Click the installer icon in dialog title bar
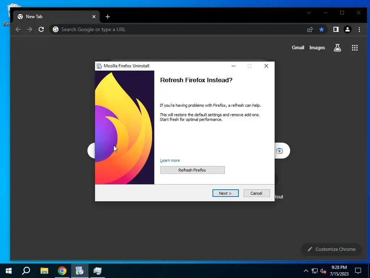The width and height of the screenshot is (370, 278). click(99, 66)
